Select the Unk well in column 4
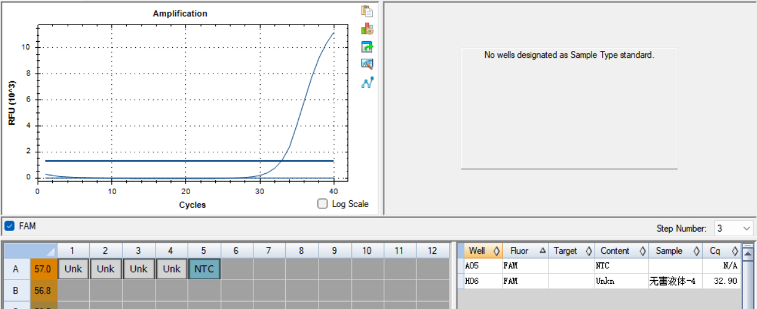 point(172,268)
